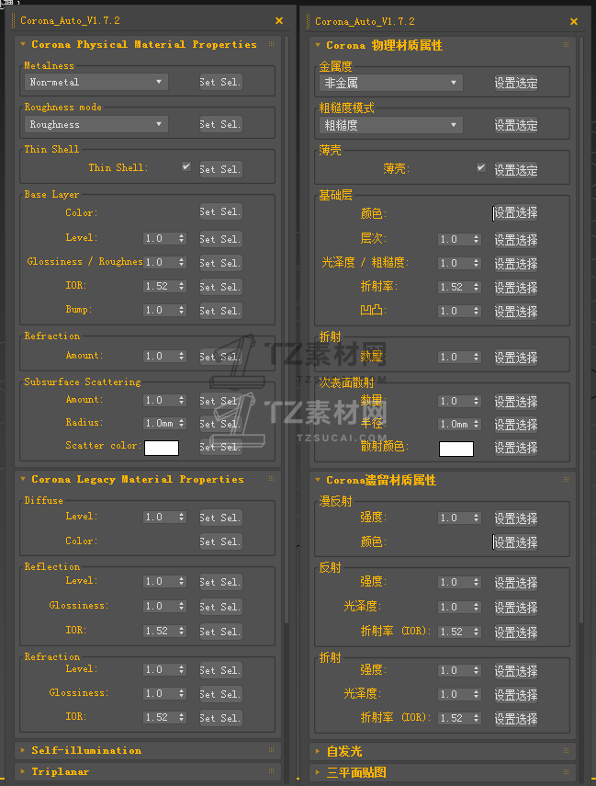This screenshot has height=786, width=596.
Task: Click the 半径 spinner arrows
Action: tap(477, 425)
